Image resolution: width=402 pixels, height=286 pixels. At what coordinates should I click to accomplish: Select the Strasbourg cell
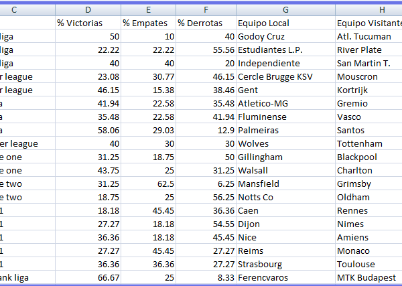[285, 264]
